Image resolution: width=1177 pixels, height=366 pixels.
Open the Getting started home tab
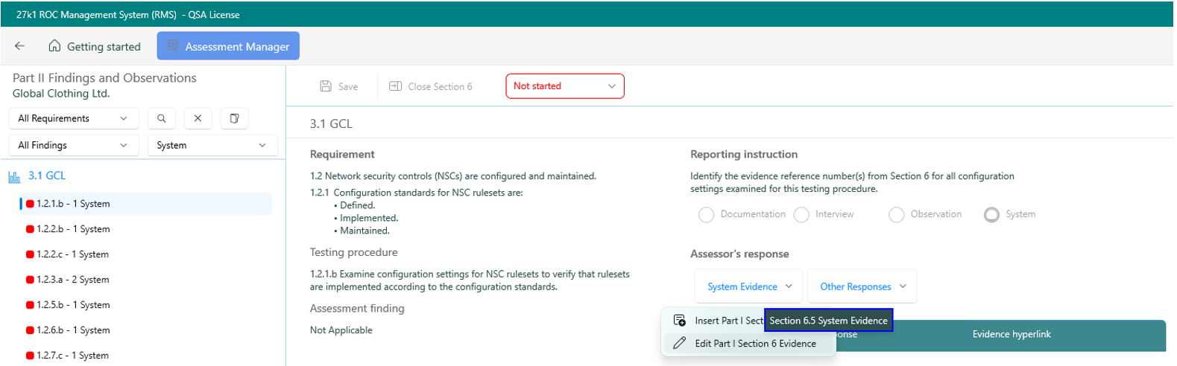tap(95, 46)
